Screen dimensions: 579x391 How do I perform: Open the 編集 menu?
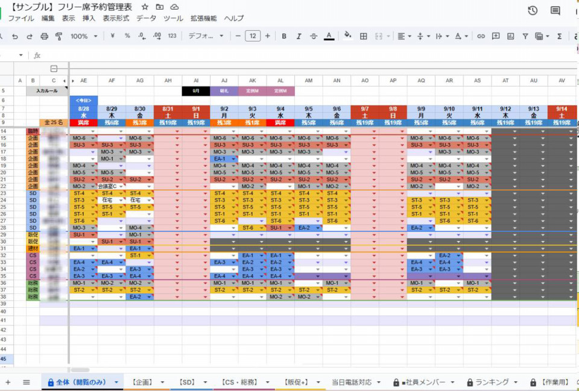(48, 18)
